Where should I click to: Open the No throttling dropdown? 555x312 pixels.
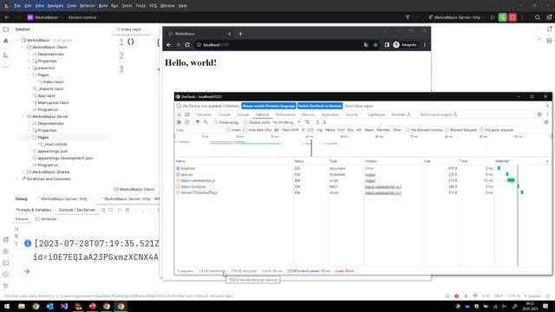point(286,122)
